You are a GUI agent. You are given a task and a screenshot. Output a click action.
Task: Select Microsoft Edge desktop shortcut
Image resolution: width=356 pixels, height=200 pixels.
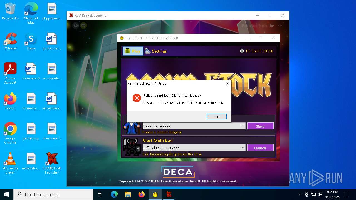click(x=31, y=13)
